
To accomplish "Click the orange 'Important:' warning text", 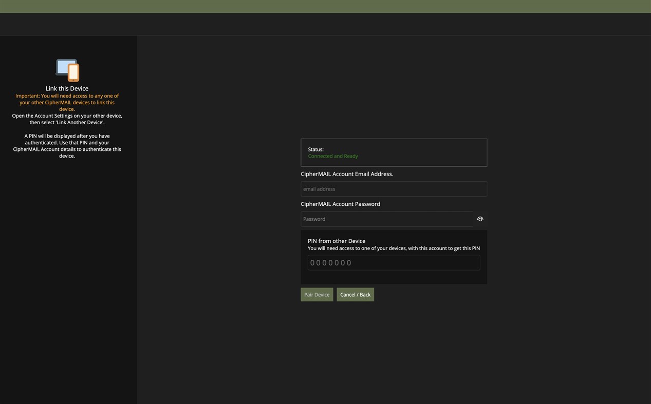I will click(x=67, y=102).
